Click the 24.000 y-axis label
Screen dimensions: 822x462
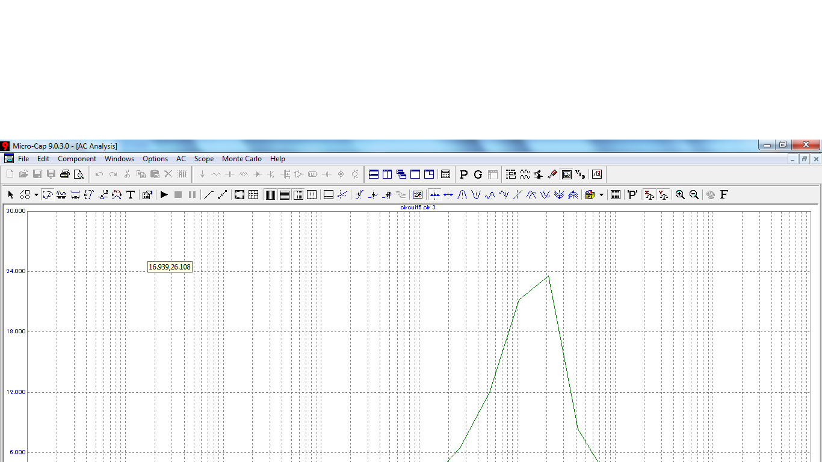click(16, 271)
